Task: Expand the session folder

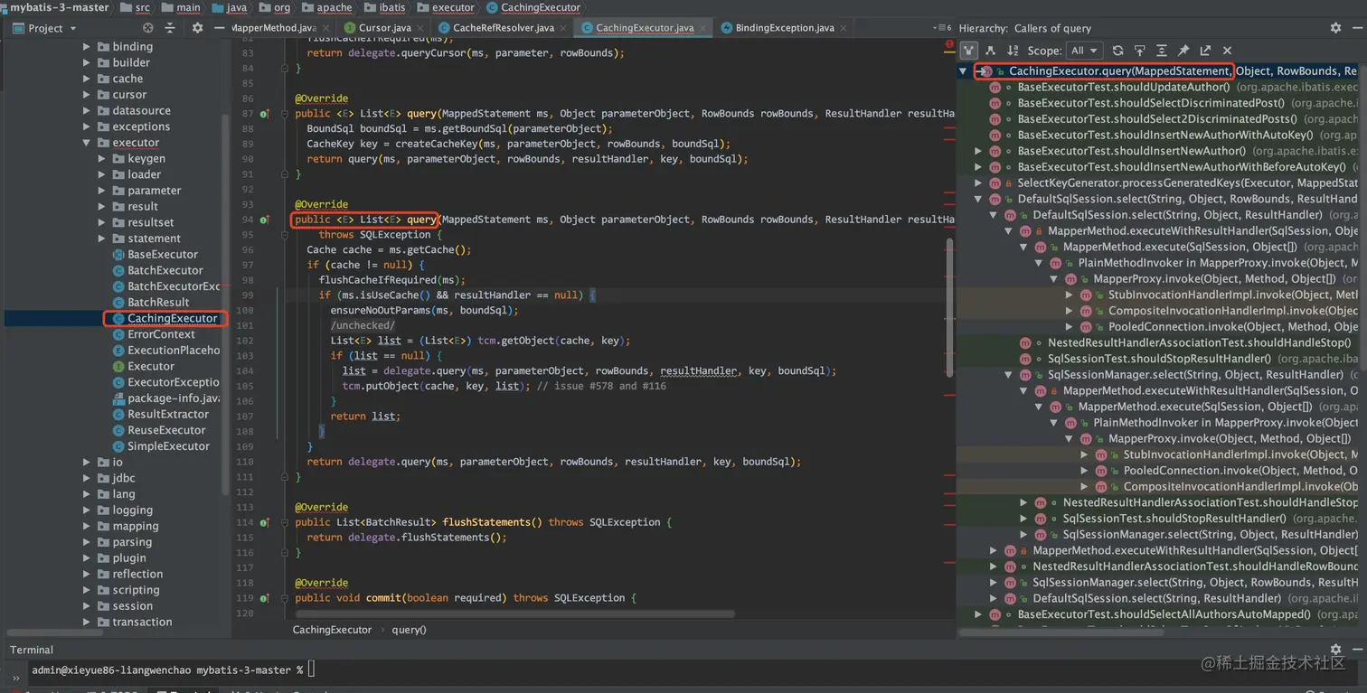Action: (x=87, y=606)
